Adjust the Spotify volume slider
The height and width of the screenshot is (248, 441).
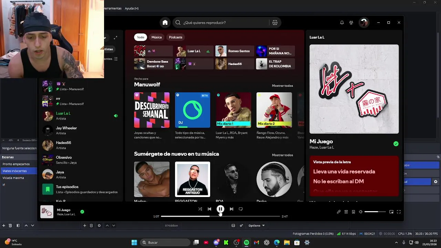click(x=375, y=212)
